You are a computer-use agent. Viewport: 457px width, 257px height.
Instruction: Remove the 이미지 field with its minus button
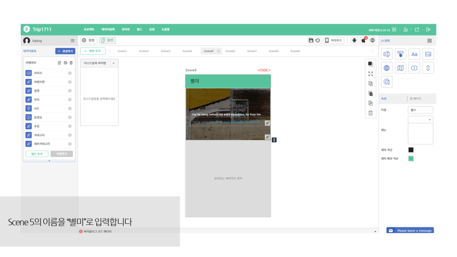click(70, 73)
